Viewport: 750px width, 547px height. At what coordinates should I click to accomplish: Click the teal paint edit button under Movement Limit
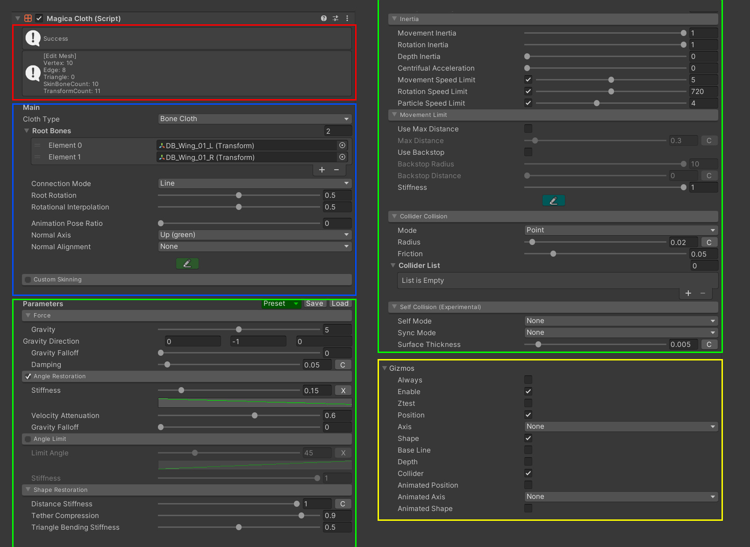tap(554, 201)
